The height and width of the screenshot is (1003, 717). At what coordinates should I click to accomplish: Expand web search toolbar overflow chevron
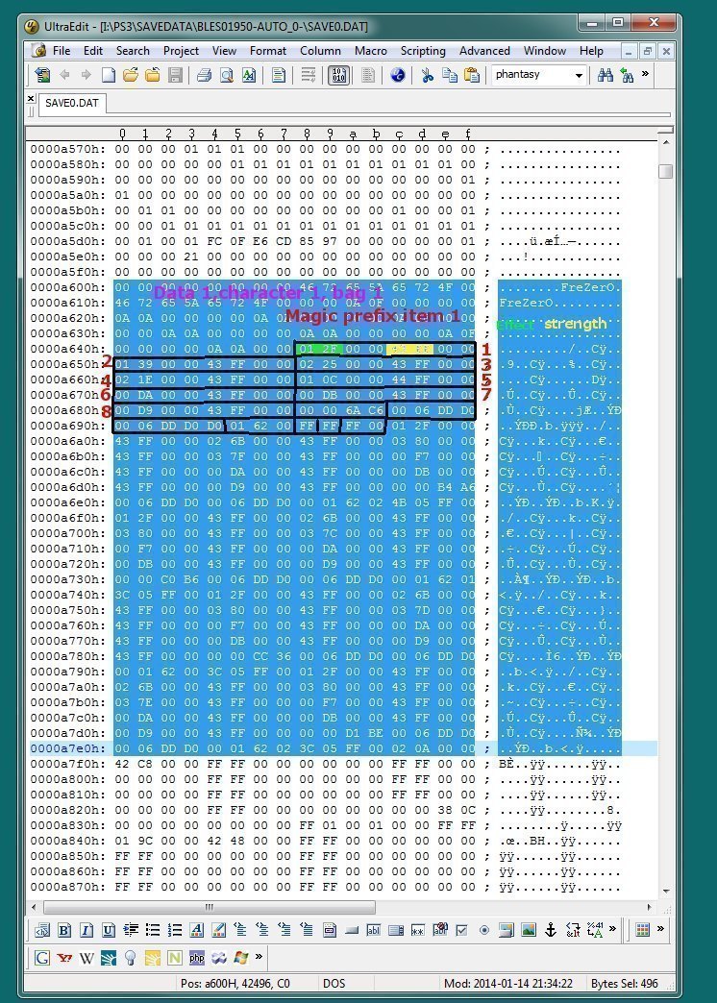[259, 956]
